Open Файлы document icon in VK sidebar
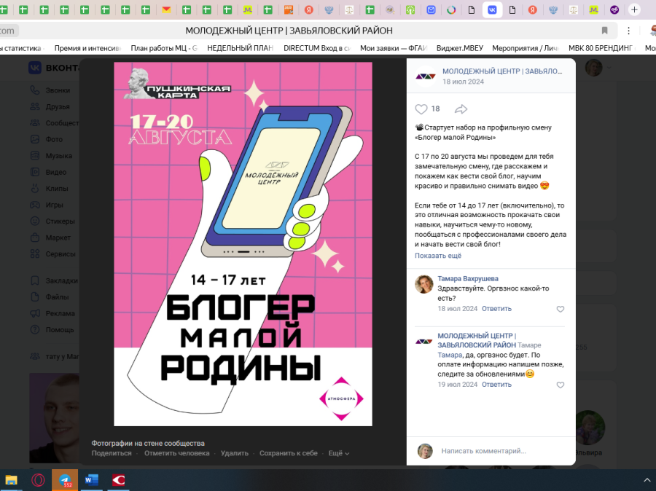The image size is (656, 491). 35,297
